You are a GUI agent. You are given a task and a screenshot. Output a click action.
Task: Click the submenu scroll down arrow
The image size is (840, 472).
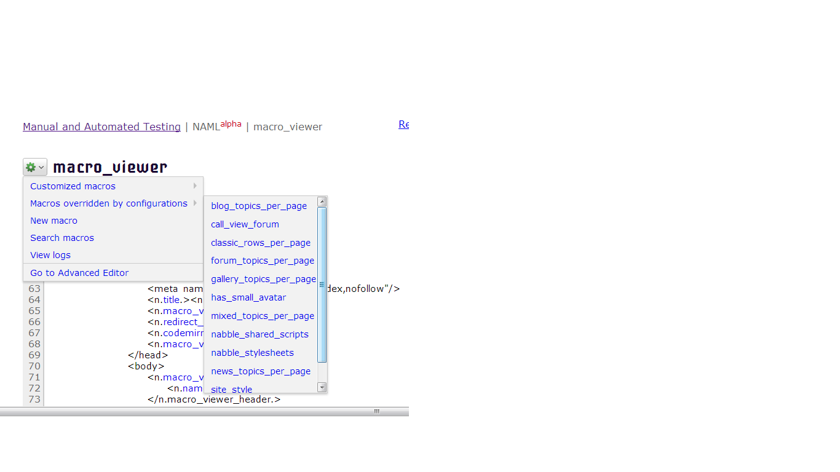click(322, 387)
